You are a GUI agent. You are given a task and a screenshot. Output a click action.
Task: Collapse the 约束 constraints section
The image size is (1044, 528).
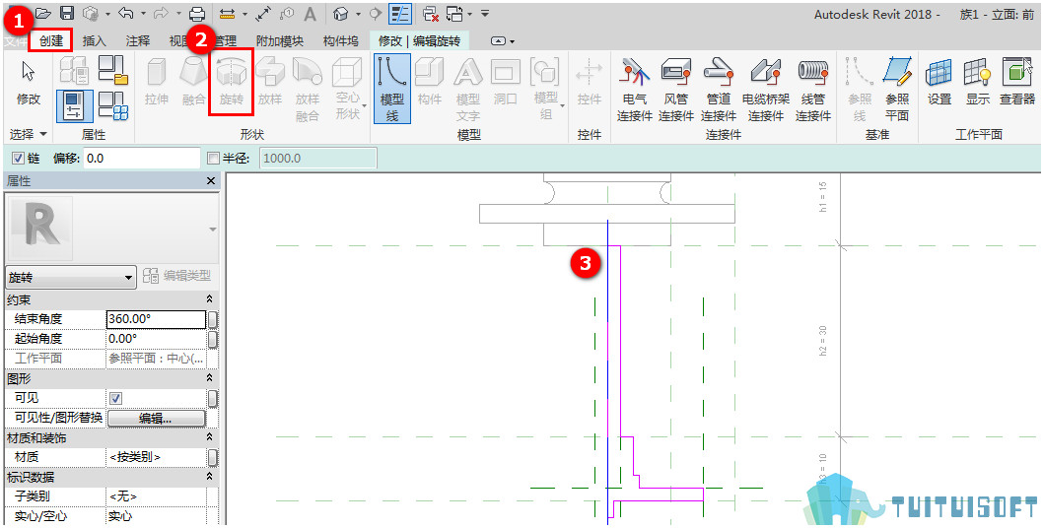pyautogui.click(x=210, y=299)
